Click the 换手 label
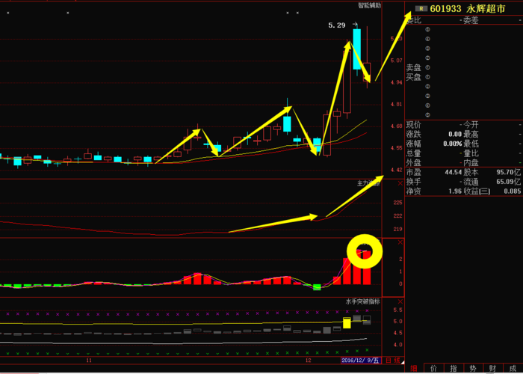 click(414, 182)
